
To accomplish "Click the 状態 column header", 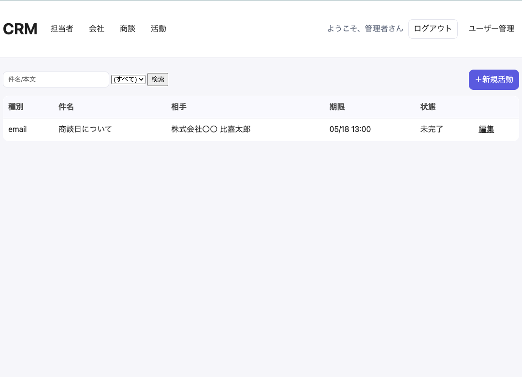I will pos(428,107).
